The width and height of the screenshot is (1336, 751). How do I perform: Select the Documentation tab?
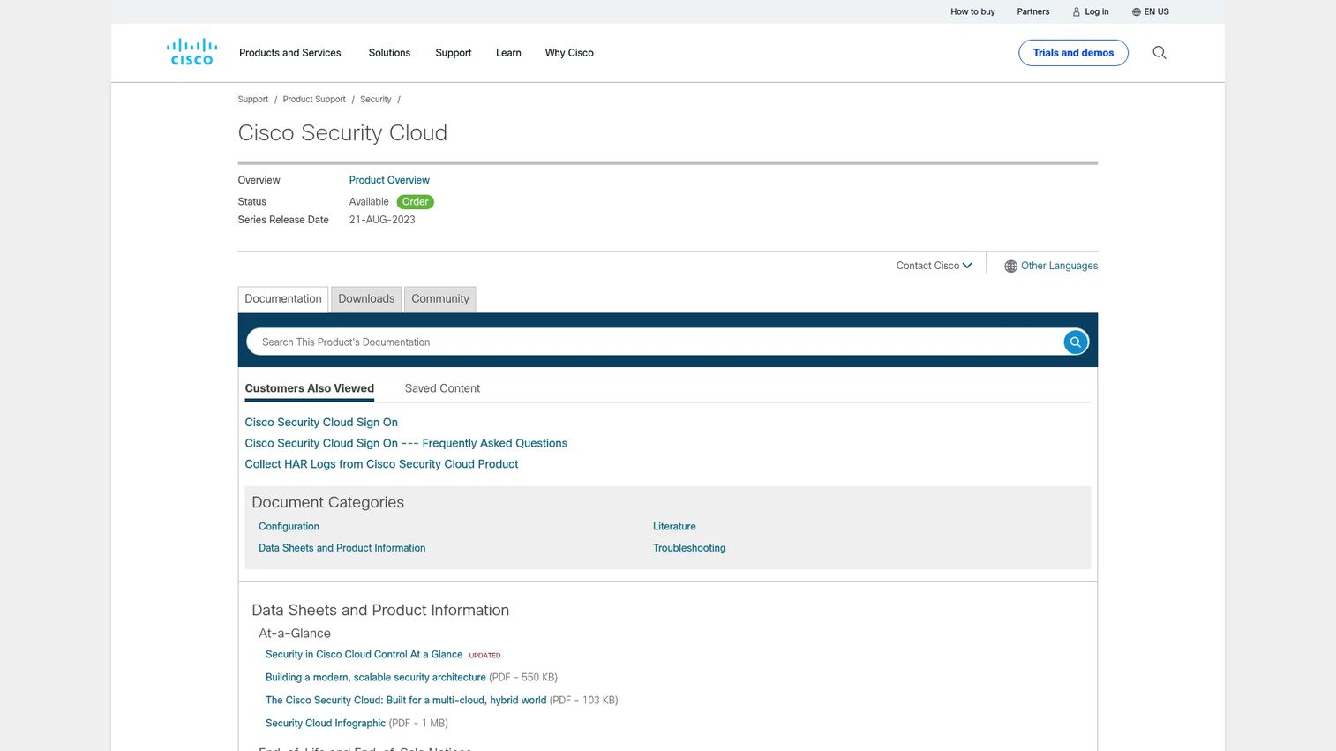(x=283, y=299)
